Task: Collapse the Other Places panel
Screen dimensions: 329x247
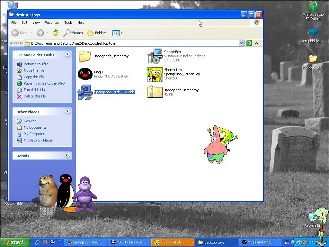Action: pos(67,111)
